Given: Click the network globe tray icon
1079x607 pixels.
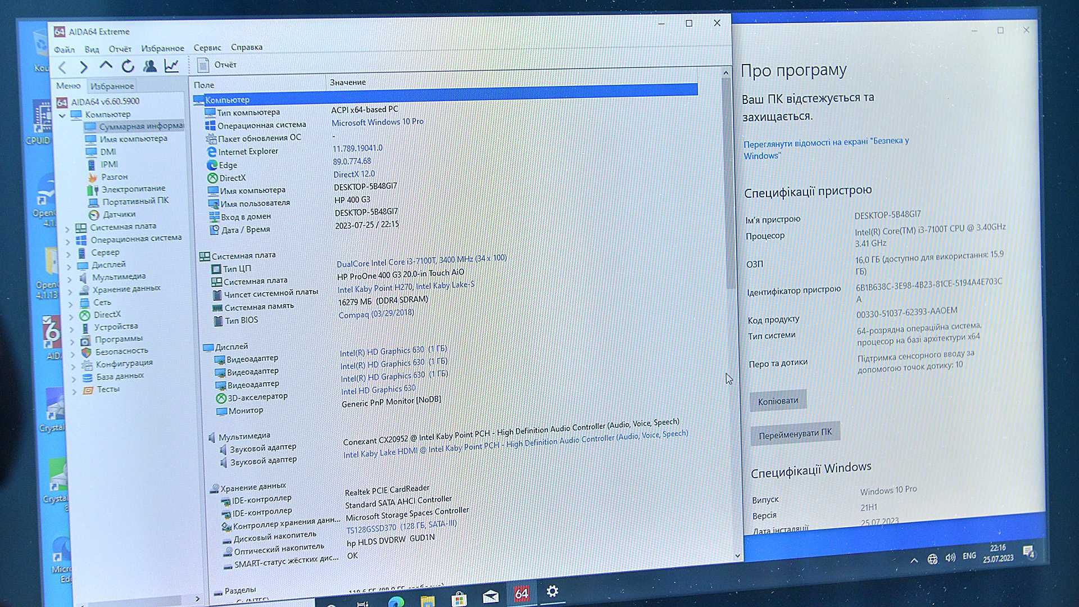Looking at the screenshot, I should coord(932,559).
